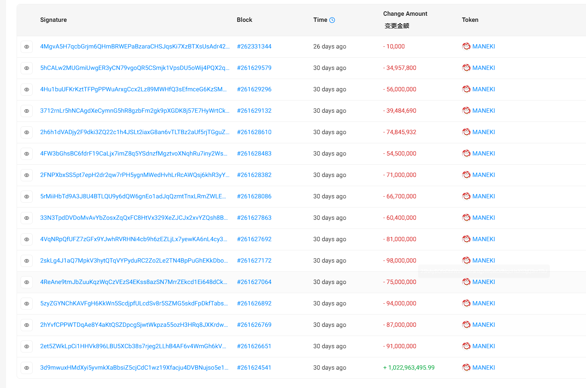
Task: Click the Change Amount column header
Action: tap(405, 14)
